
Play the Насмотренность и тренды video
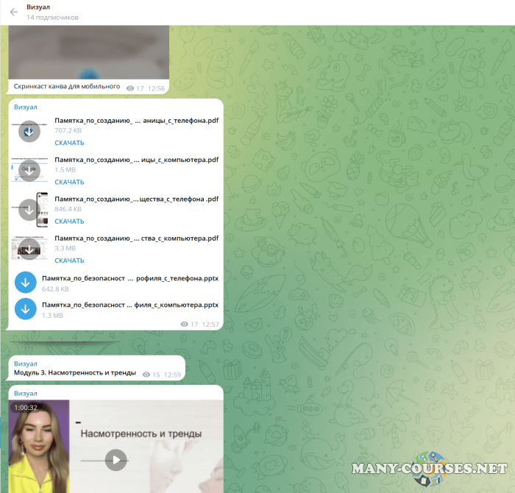pos(116,460)
